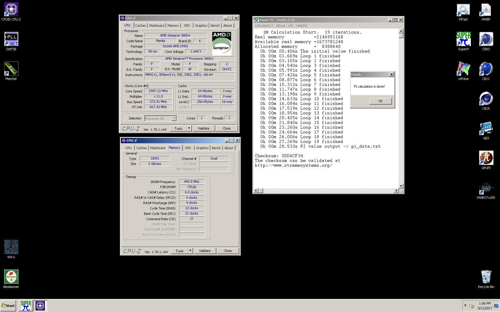Screen dimensions: 500x312
Task: Open the CB03 Cinebench shortcut
Action: tap(486, 41)
